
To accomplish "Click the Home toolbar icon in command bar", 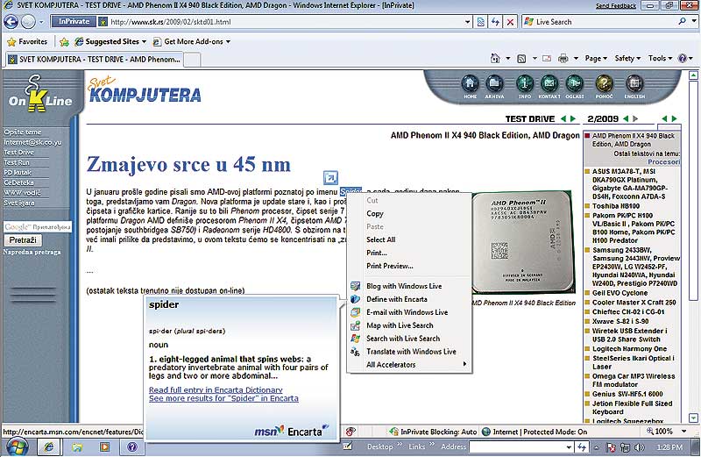I will coord(495,58).
